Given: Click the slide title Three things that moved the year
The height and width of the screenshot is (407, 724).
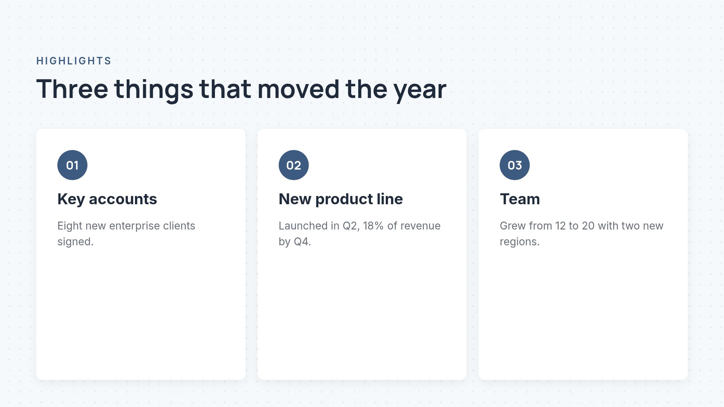Looking at the screenshot, I should click(x=241, y=89).
